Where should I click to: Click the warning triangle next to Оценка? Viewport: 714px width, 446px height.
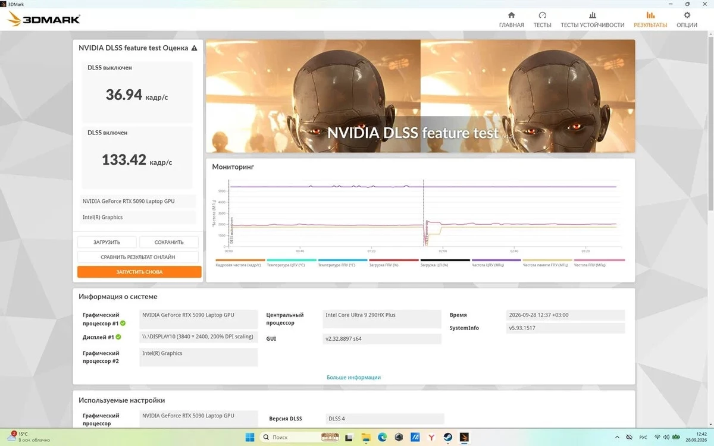(194, 48)
